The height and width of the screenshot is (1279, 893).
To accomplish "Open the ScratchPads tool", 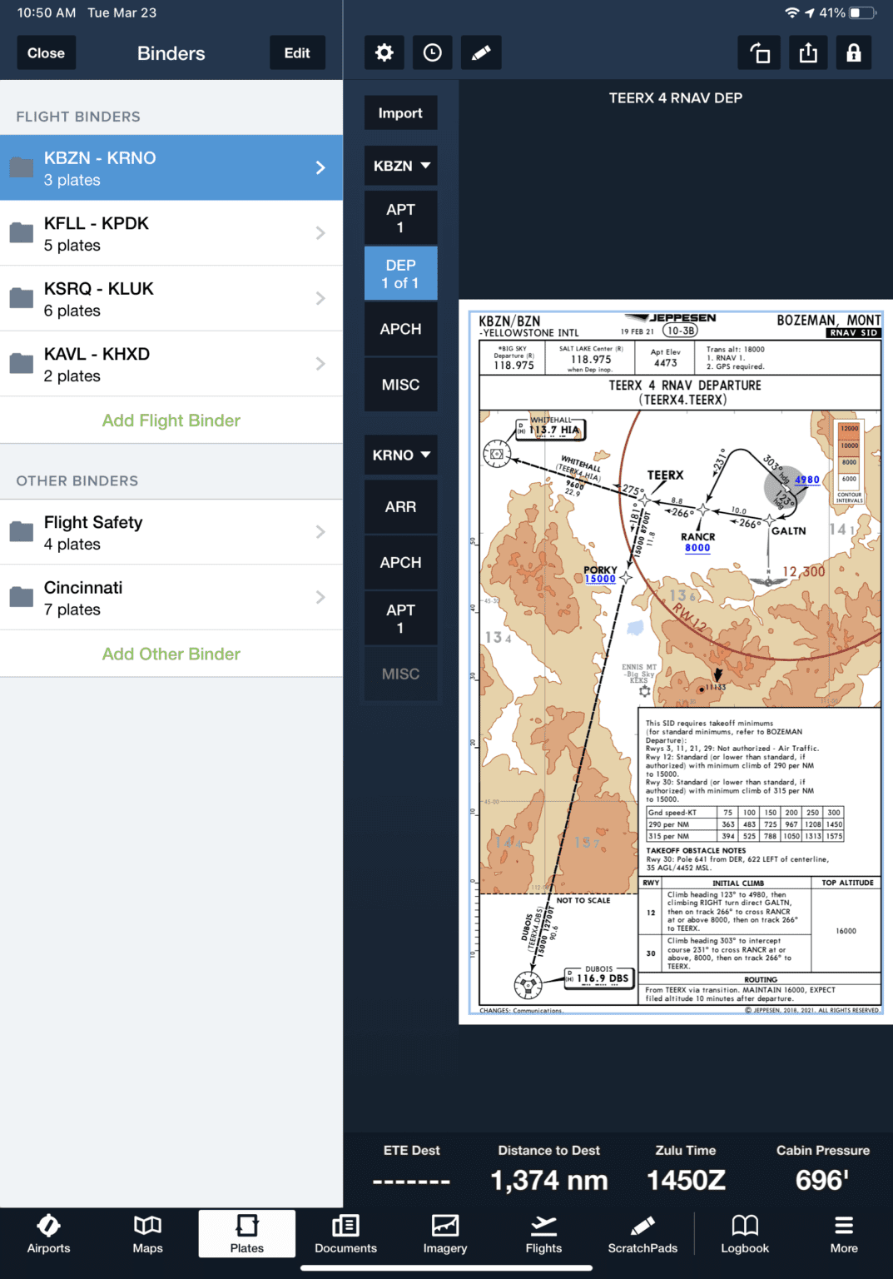I will (642, 1235).
